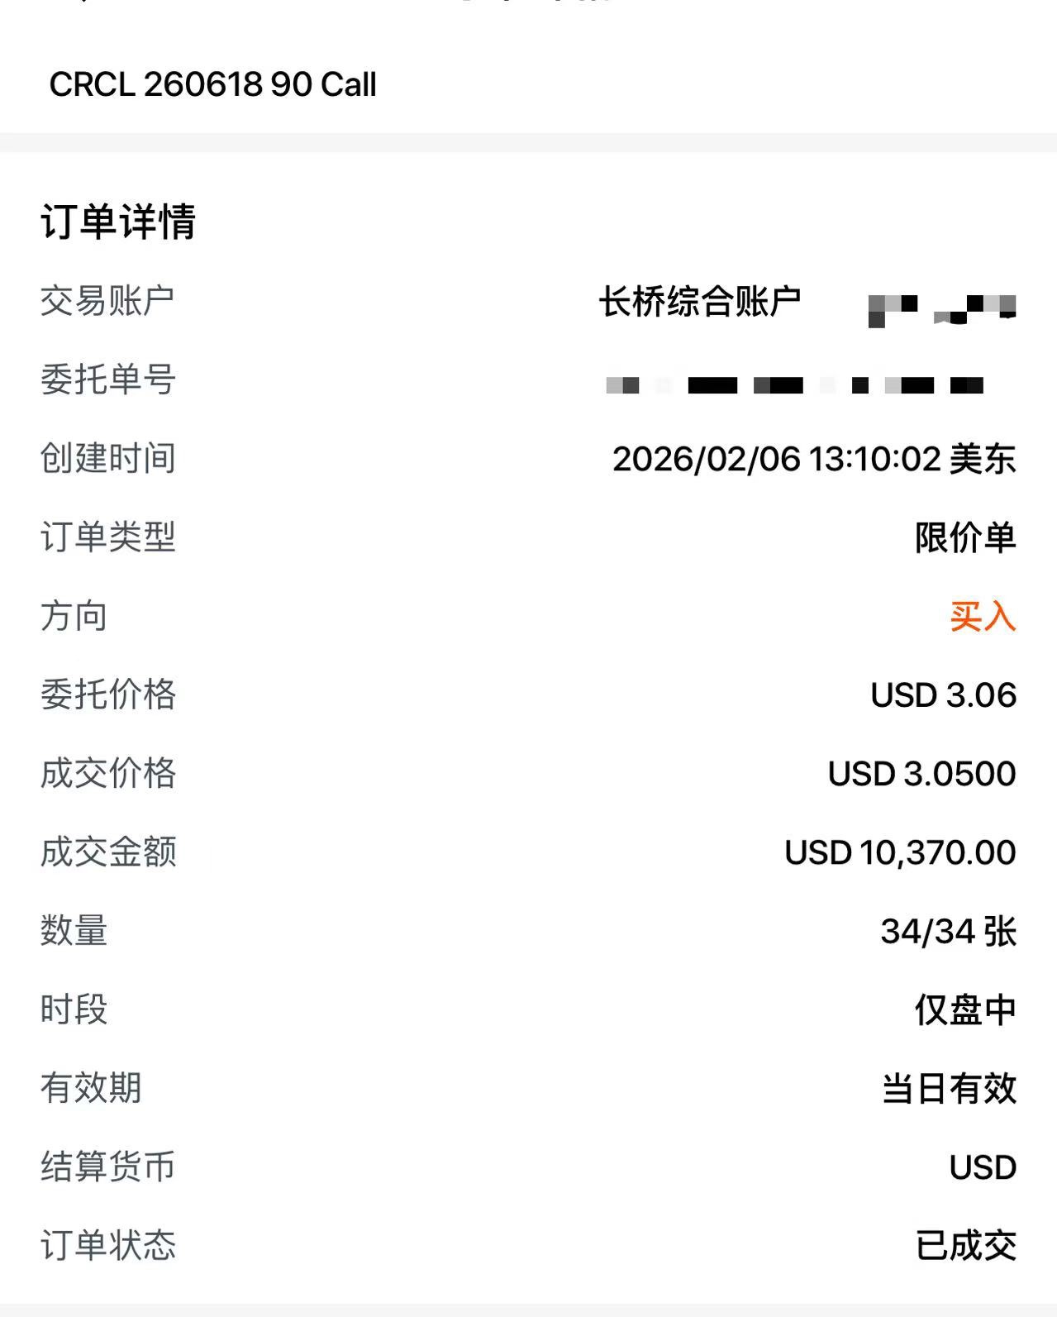Click the 当日有效 validity value

click(x=948, y=1089)
